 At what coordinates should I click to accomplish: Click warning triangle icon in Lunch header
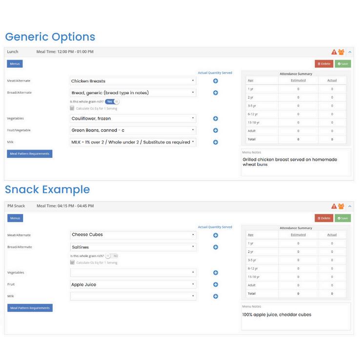334,52
